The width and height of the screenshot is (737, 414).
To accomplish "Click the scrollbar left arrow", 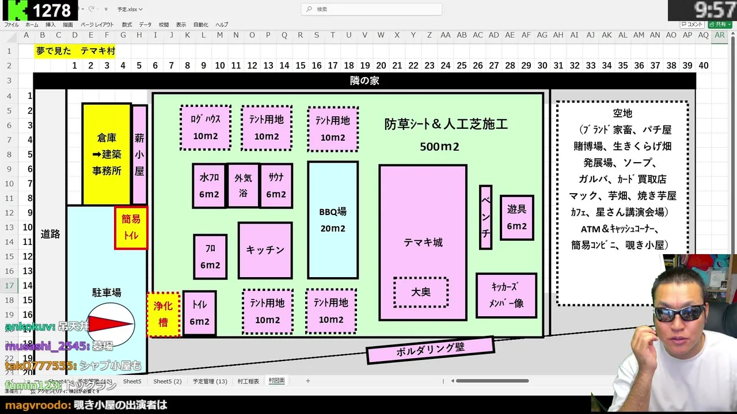I will point(453,381).
